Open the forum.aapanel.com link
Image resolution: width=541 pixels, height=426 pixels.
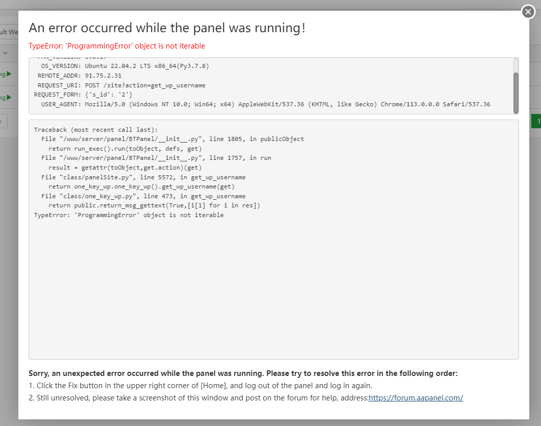(x=416, y=398)
